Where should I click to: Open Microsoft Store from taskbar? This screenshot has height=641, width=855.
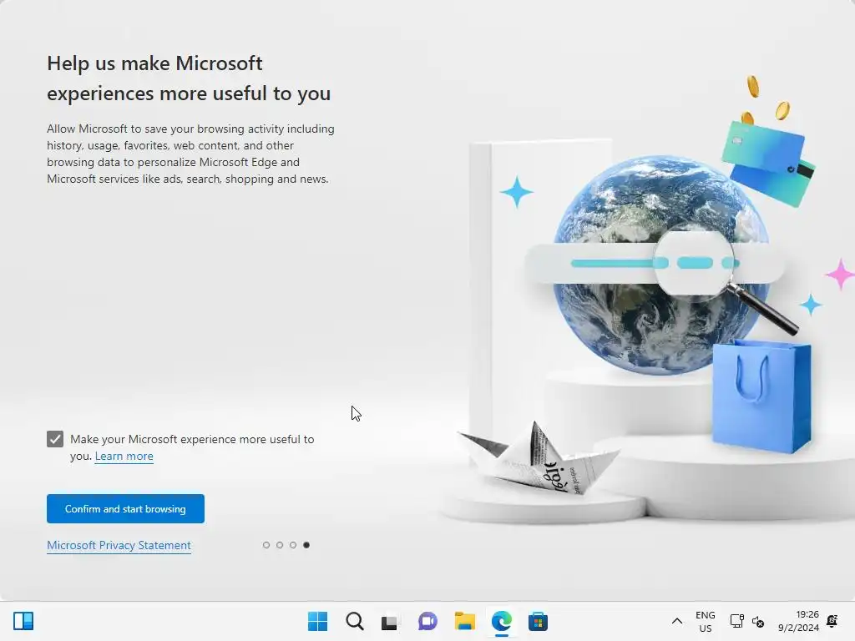(538, 621)
